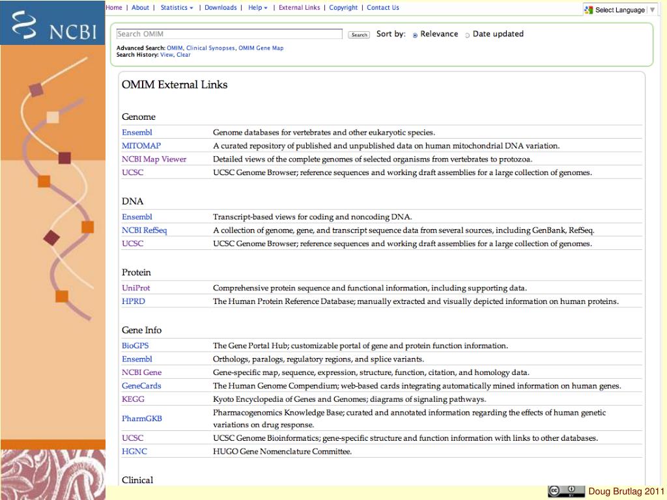Screen dimensions: 667x500
Task: Select the Relevance sort option
Action: [x=415, y=35]
